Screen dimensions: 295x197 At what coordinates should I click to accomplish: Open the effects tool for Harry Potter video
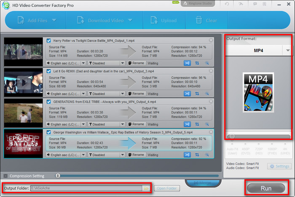pyautogui.click(x=207, y=63)
